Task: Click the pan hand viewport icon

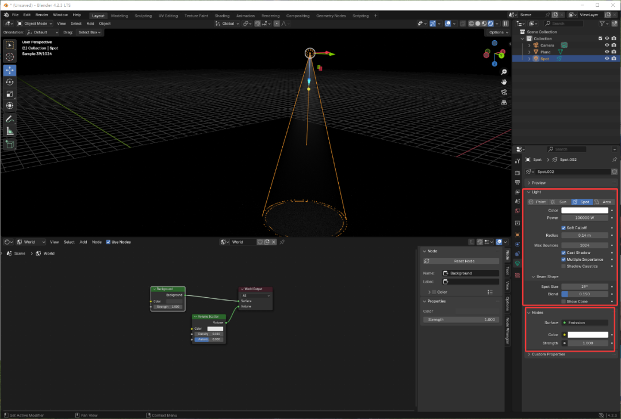Action: (504, 82)
